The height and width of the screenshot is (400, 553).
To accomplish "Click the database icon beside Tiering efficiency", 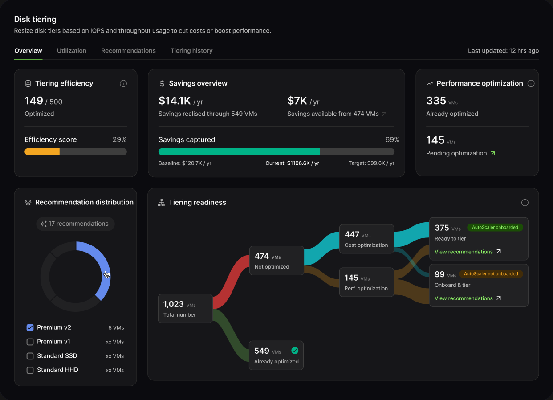I will coord(28,83).
